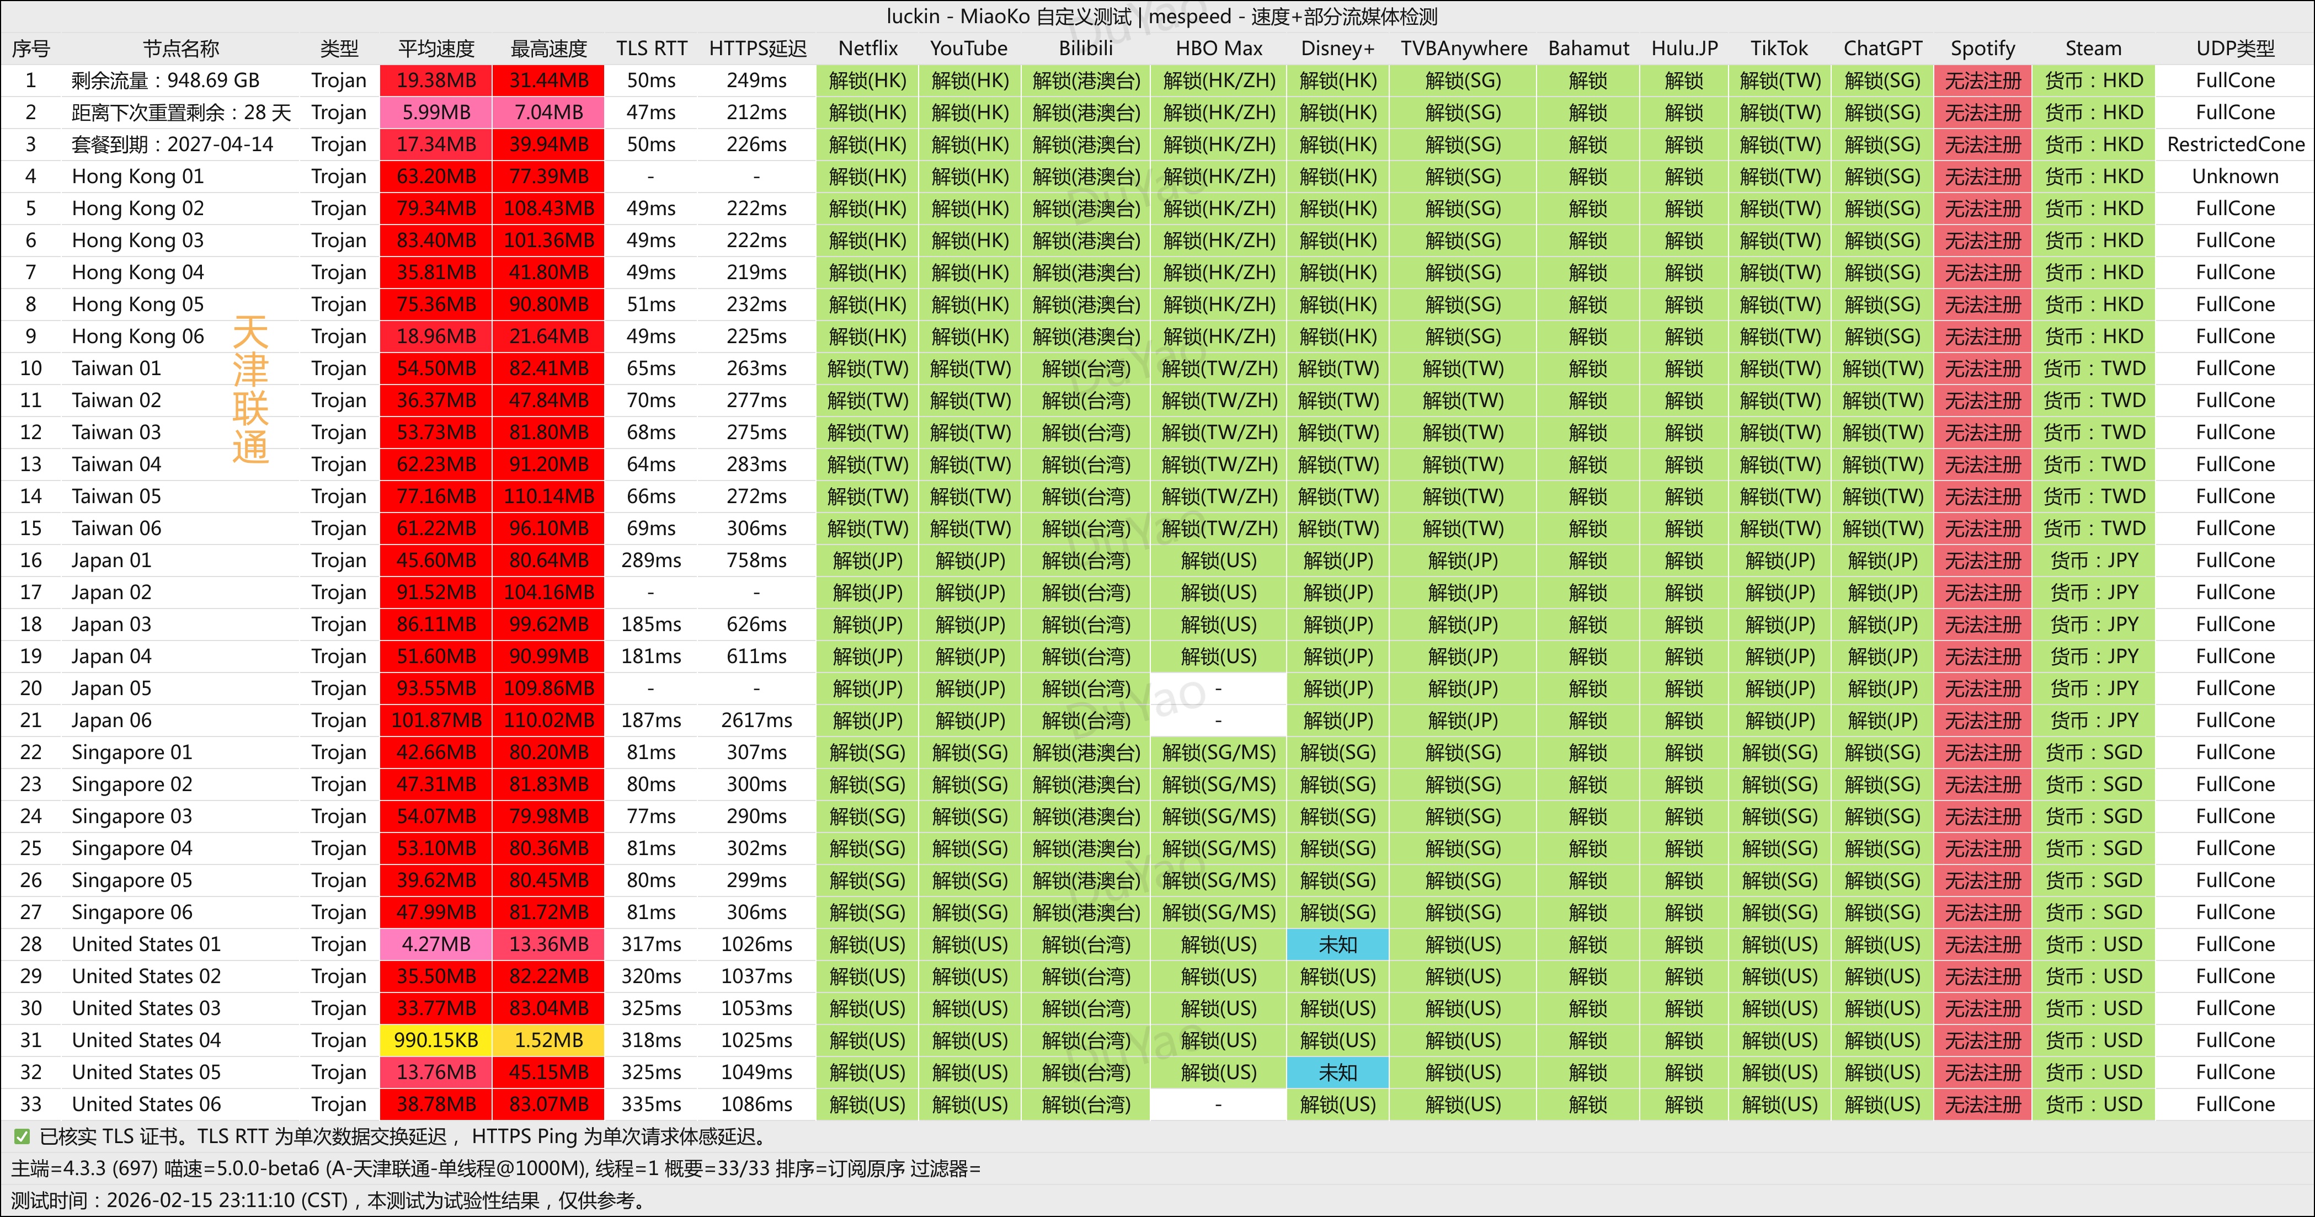
Task: Click the green TLS verified checkmark icon
Action: [x=22, y=1137]
